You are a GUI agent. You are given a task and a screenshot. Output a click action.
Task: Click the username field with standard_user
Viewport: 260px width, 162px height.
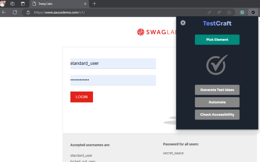(113, 63)
